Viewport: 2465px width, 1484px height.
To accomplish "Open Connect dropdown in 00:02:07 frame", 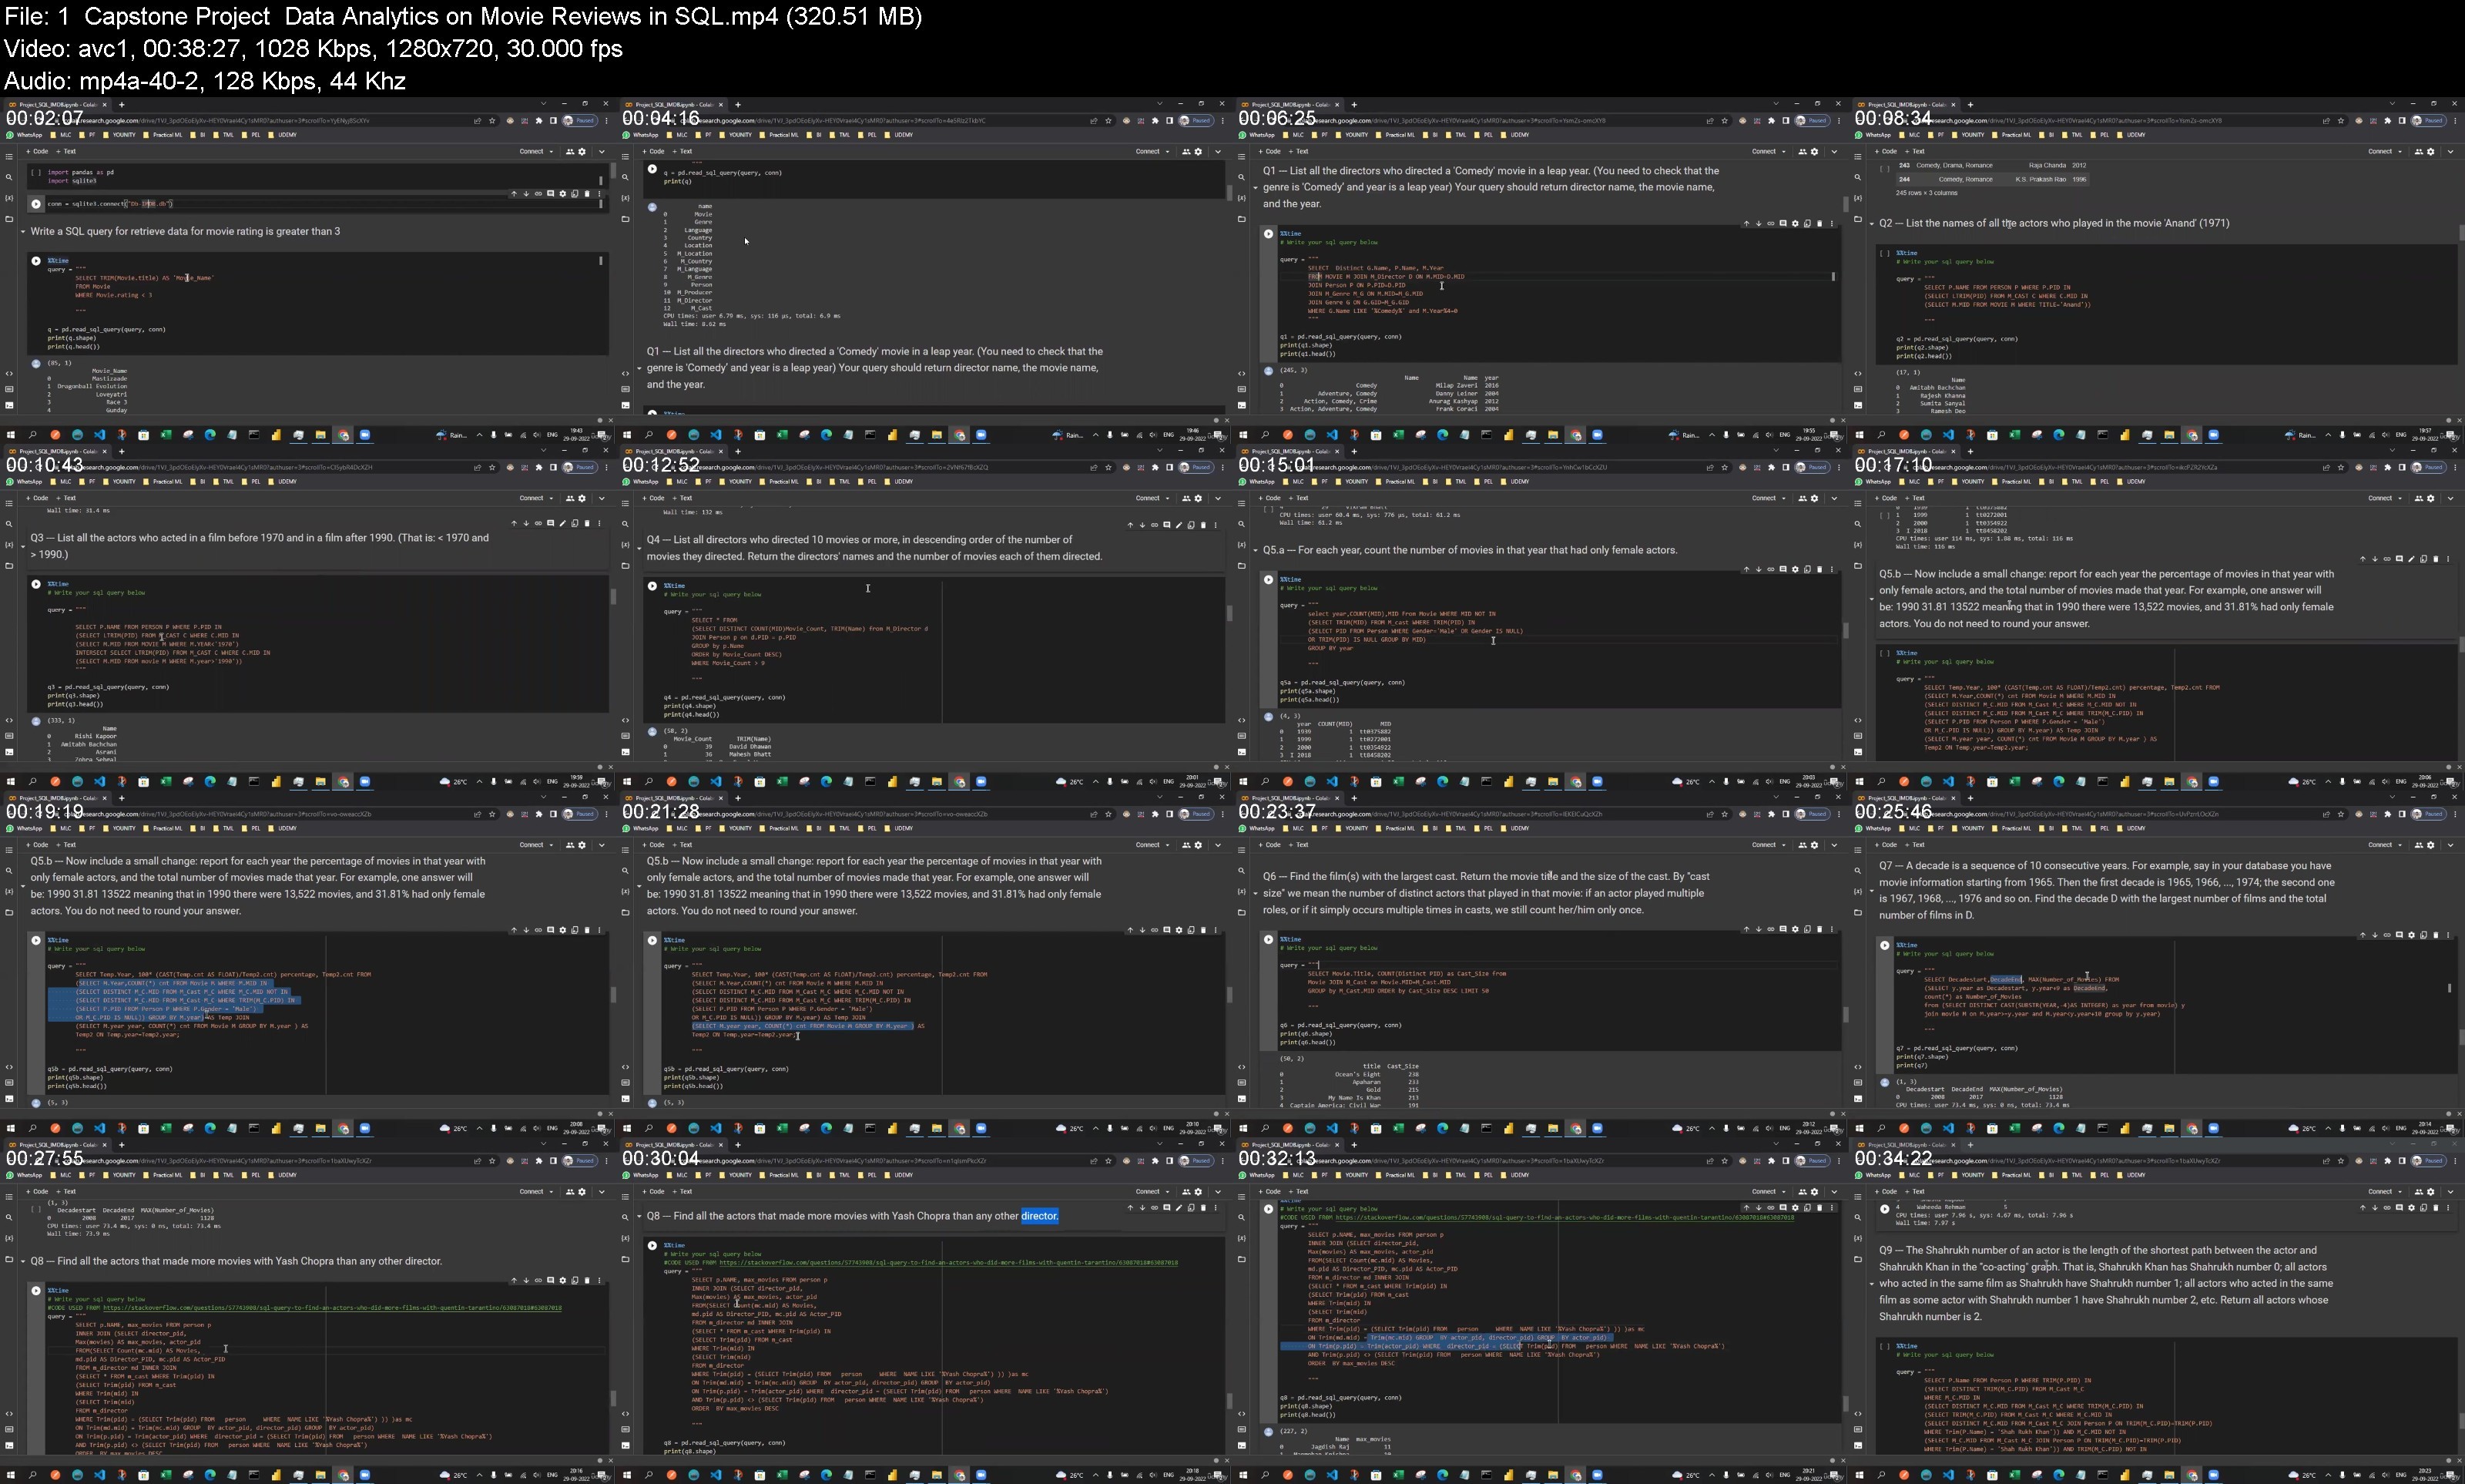I will (x=536, y=152).
